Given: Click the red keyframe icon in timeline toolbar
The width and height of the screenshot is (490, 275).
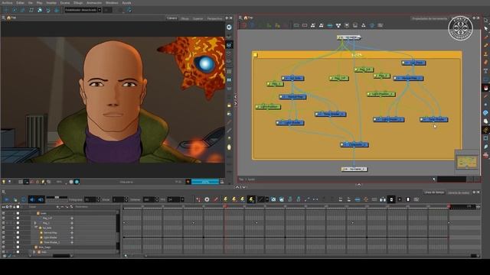Looking at the screenshot, I should (x=198, y=199).
